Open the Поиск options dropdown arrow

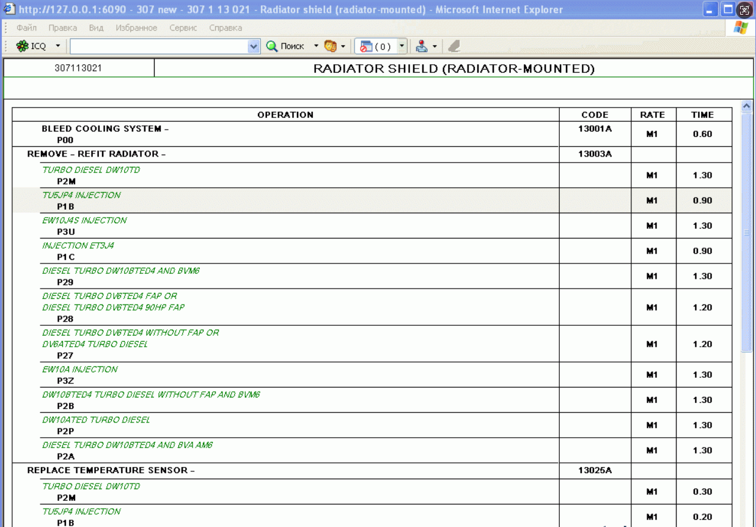point(317,46)
